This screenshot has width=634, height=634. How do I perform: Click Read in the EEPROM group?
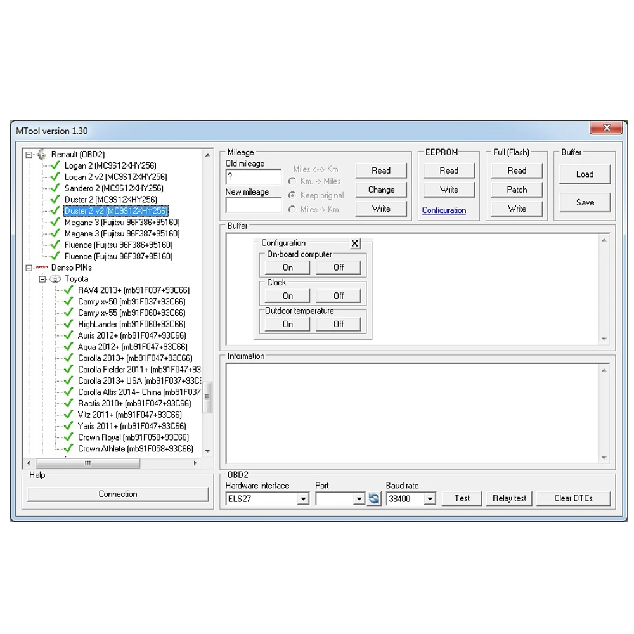[x=449, y=171]
